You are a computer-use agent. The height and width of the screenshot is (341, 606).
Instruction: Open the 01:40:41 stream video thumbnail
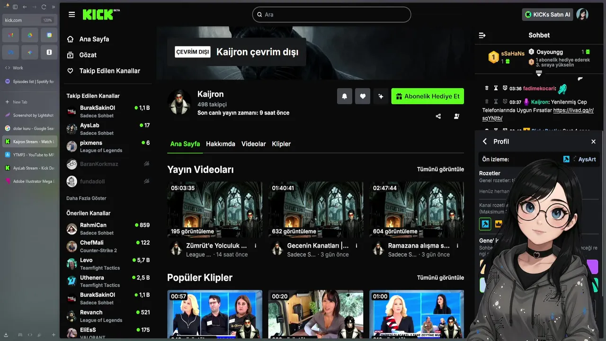316,209
